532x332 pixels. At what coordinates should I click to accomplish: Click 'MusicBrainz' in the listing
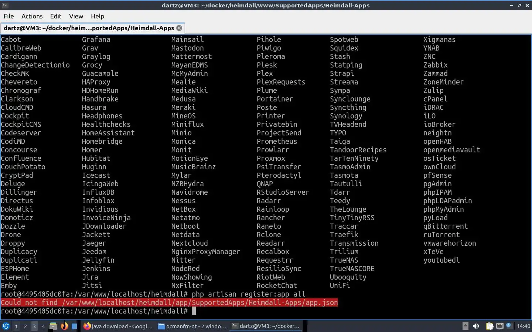click(x=194, y=167)
